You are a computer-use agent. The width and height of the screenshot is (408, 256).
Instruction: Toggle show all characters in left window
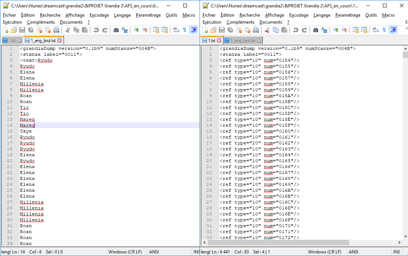click(x=184, y=30)
